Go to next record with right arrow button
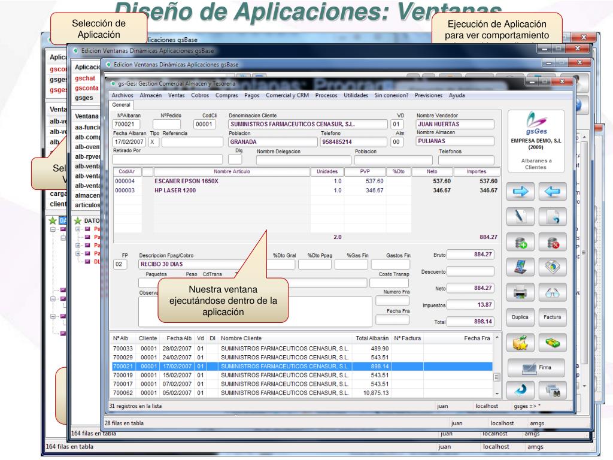Image resolution: width=613 pixels, height=460 pixels. tap(520, 192)
